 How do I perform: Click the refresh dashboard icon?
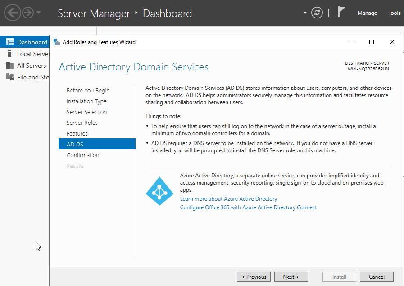pyautogui.click(x=317, y=13)
